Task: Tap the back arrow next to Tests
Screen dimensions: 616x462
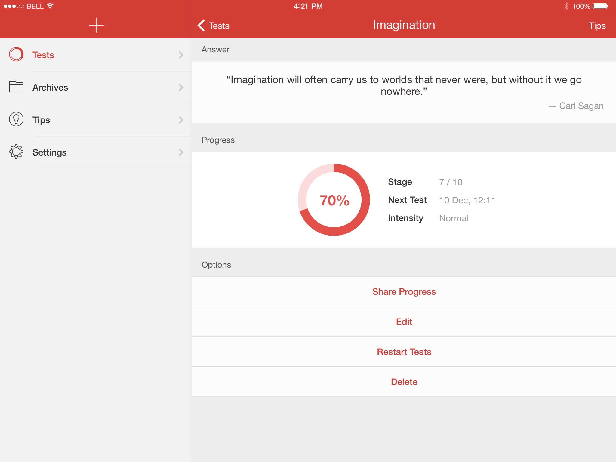Action: [202, 26]
